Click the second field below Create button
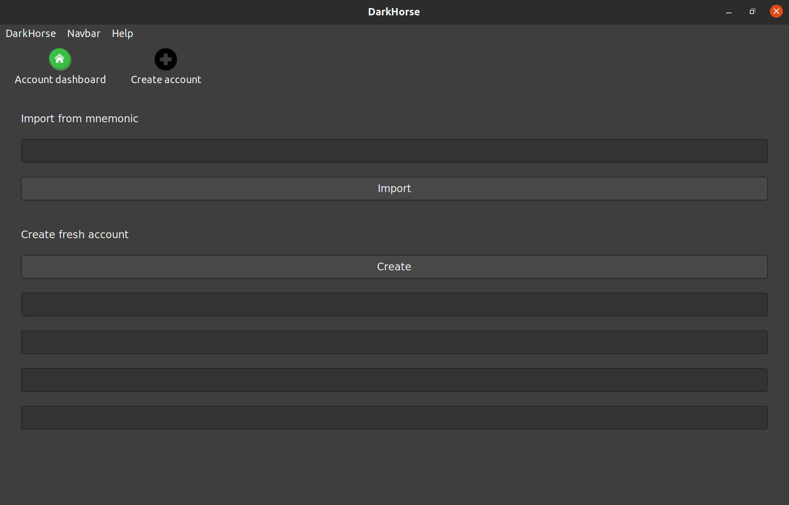This screenshot has width=789, height=505. [394, 342]
